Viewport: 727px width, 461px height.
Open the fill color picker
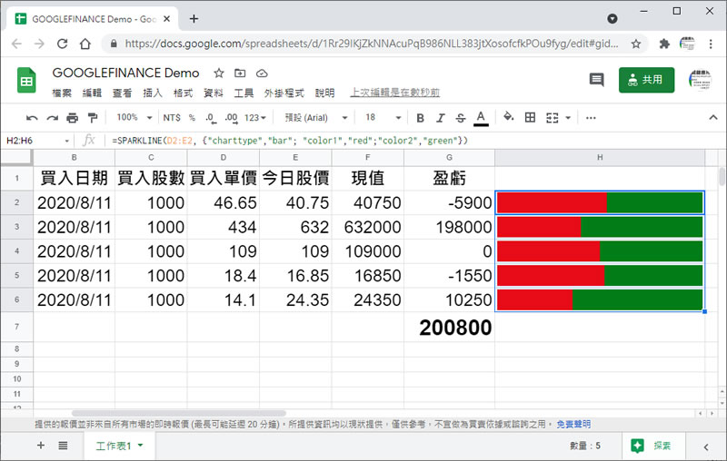[509, 117]
